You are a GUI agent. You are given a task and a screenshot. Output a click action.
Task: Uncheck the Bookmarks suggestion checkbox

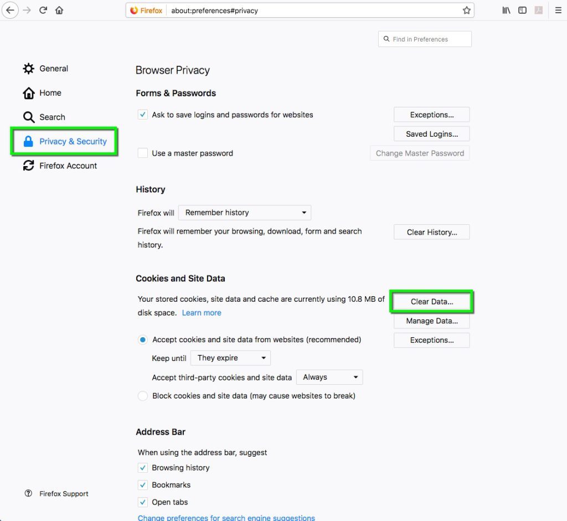pyautogui.click(x=143, y=485)
